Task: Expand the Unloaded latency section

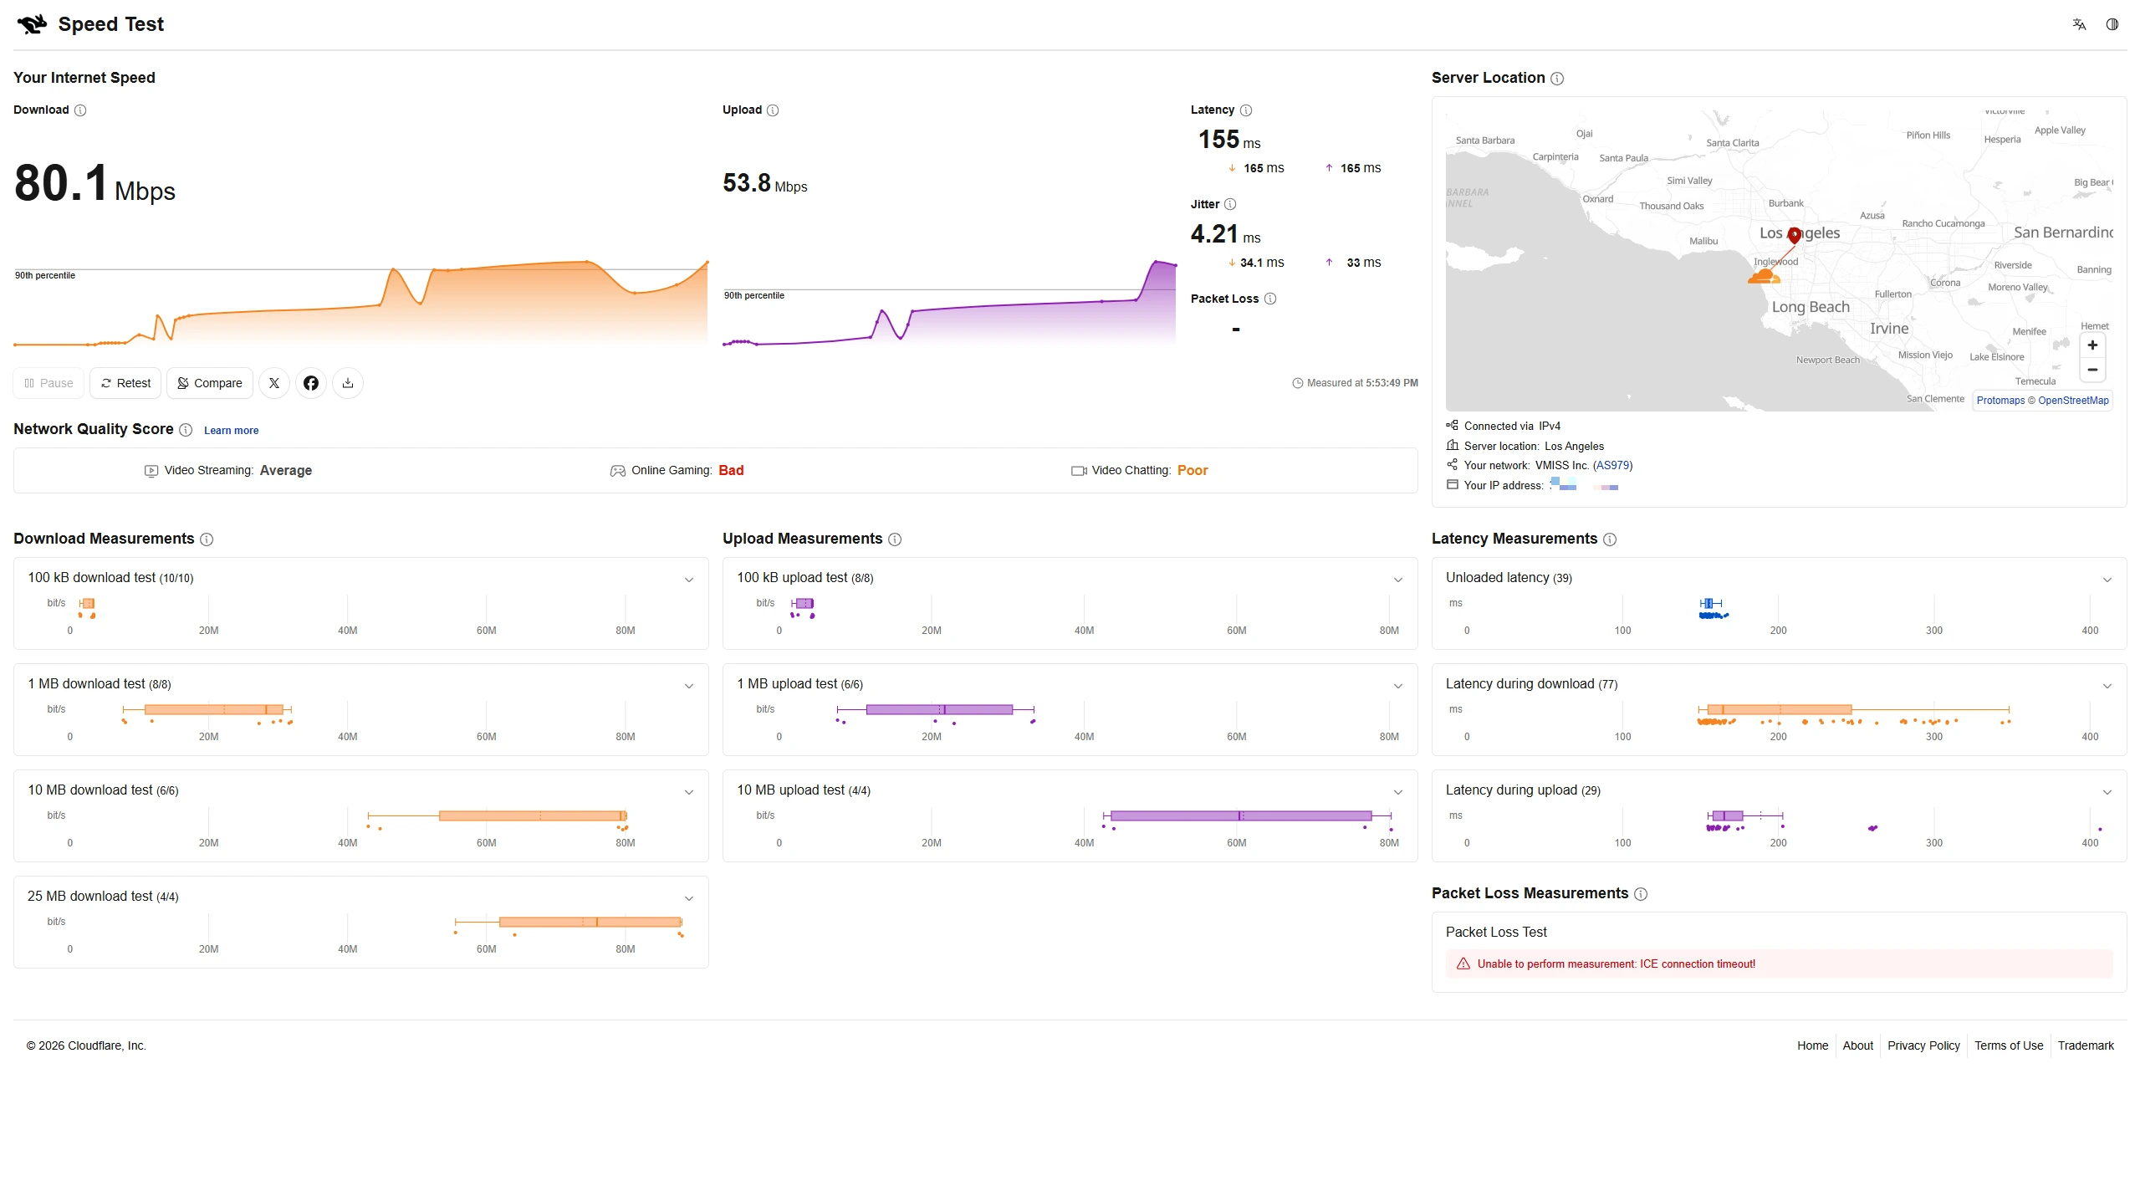Action: 2107,580
